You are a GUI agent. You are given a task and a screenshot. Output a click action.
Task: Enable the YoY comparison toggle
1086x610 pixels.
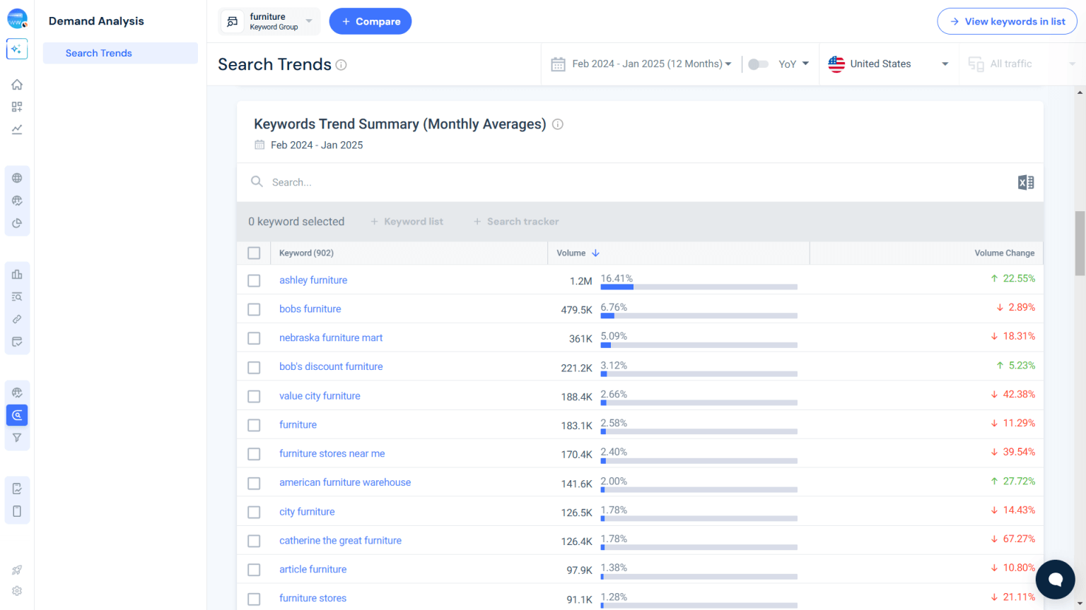tap(759, 64)
